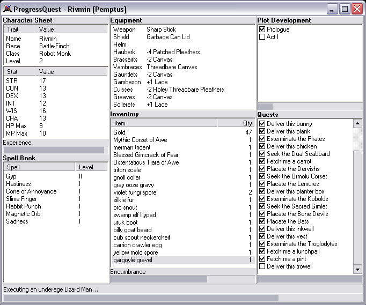Select the merman trident item
The width and height of the screenshot is (366, 305).
(182, 147)
